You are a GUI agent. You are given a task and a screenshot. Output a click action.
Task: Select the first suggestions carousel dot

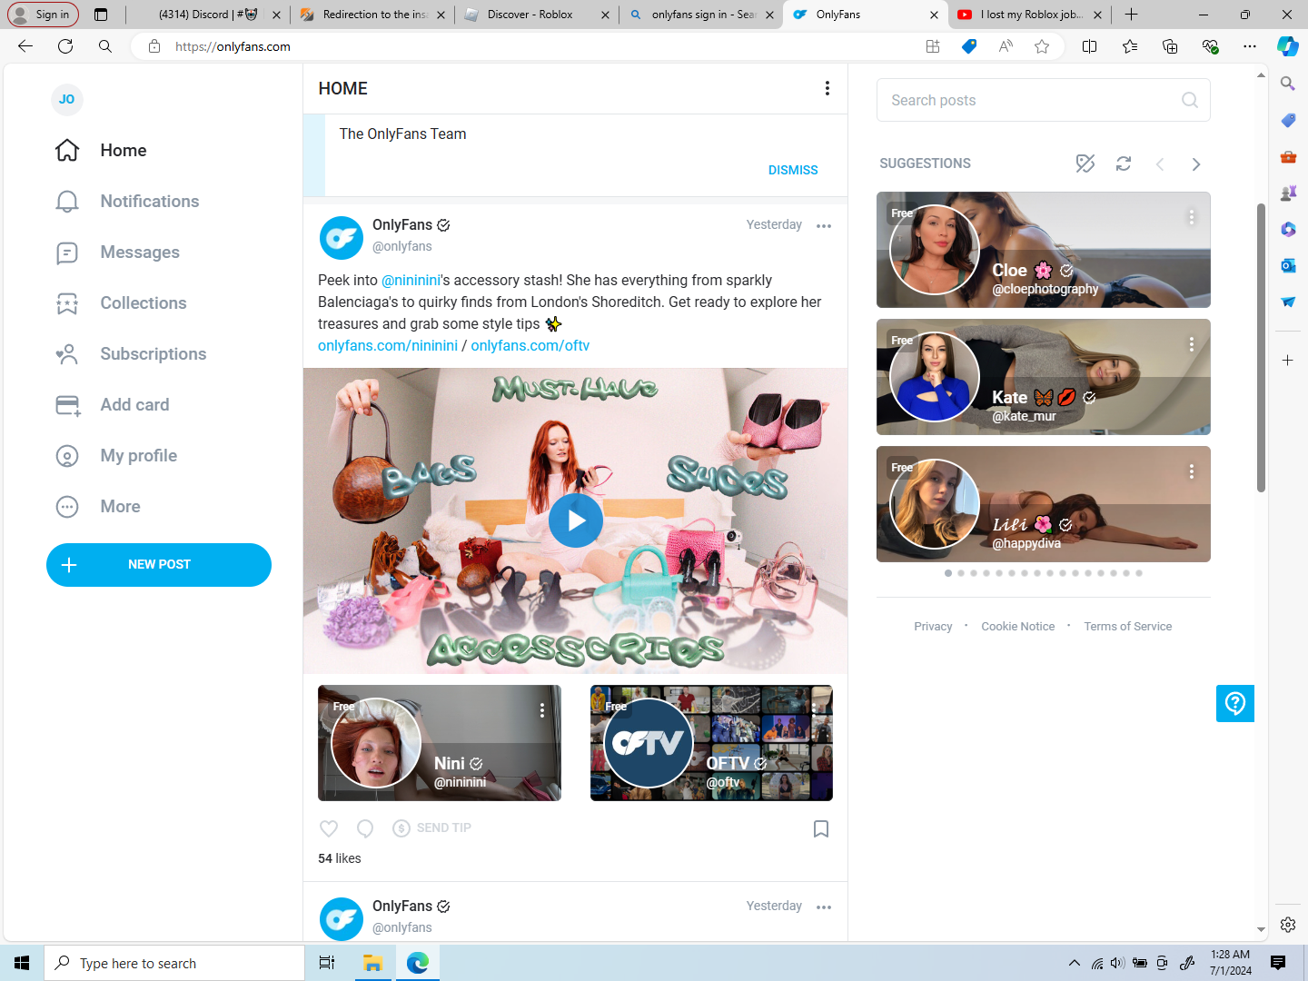[x=948, y=573]
